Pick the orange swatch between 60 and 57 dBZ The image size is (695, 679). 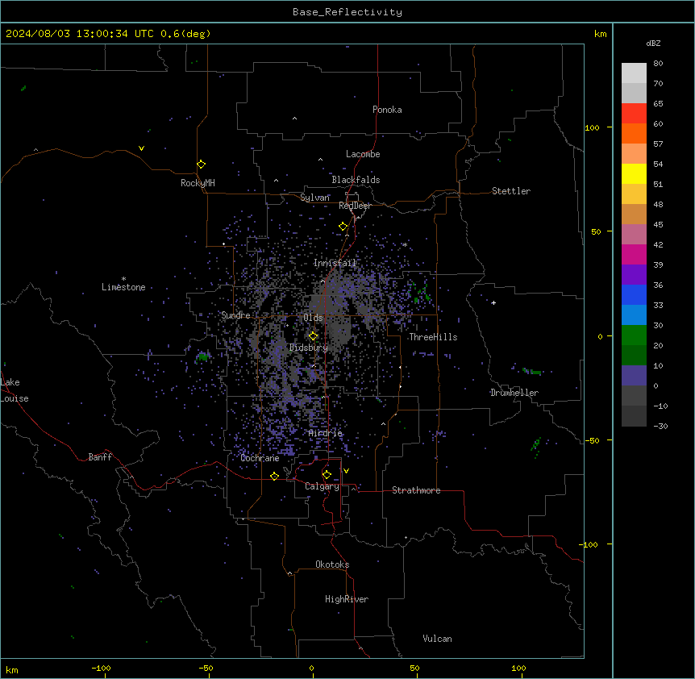[634, 133]
